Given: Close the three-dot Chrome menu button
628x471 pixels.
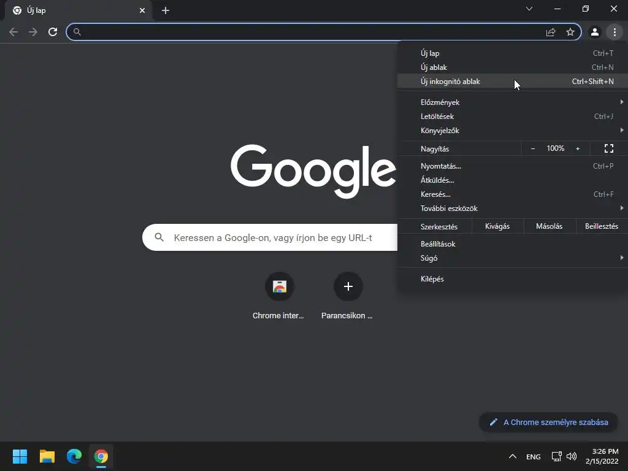Looking at the screenshot, I should pyautogui.click(x=615, y=32).
